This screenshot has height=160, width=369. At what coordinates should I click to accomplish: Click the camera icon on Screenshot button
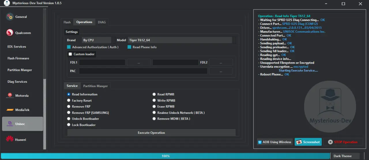coord(299,142)
